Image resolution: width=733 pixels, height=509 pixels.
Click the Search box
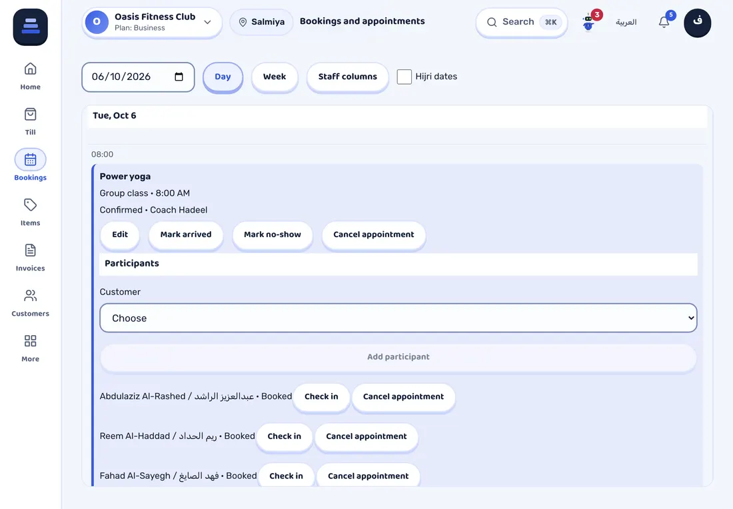point(522,22)
